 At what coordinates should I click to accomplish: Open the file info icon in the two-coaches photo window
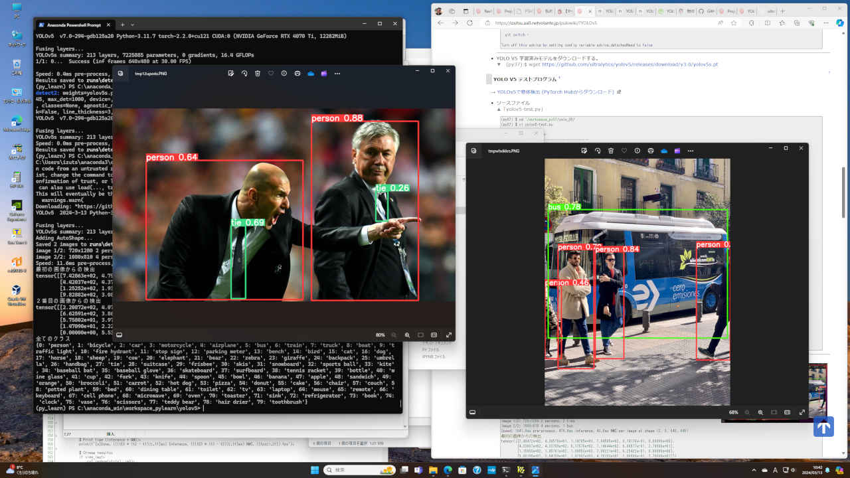coord(284,73)
